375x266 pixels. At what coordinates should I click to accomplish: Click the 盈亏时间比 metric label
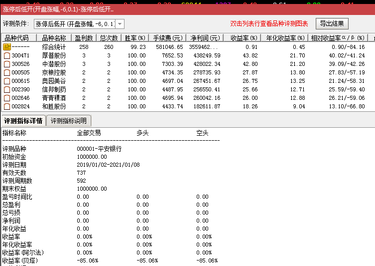[x=17, y=197]
